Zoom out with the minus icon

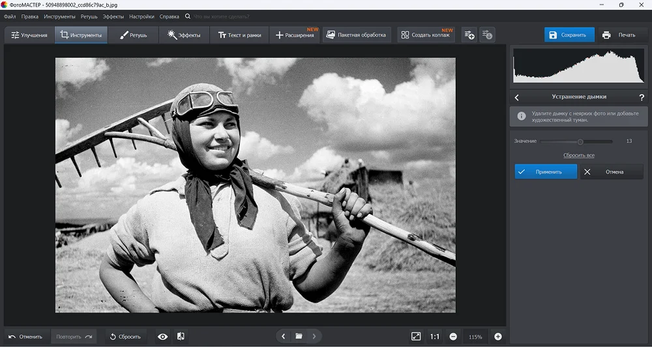452,337
